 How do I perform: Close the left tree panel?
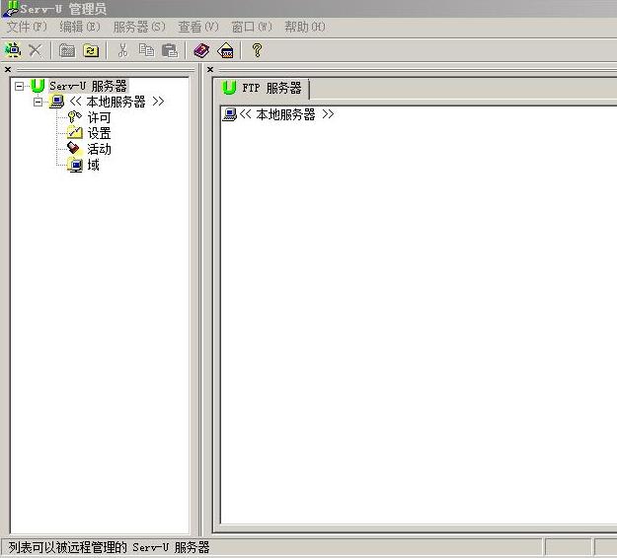point(8,70)
